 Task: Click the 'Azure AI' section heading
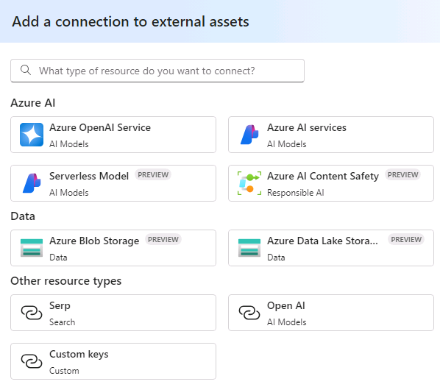33,103
